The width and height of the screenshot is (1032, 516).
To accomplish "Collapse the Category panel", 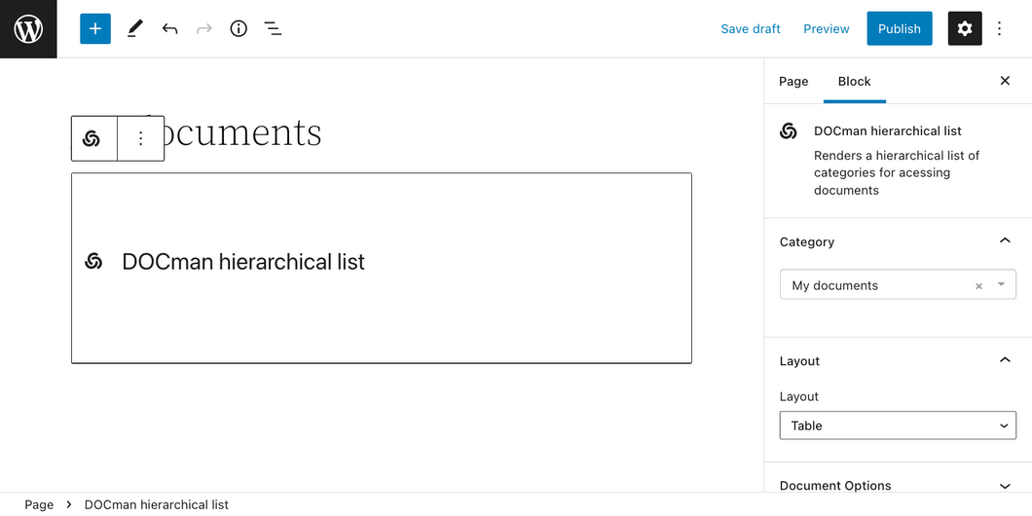I will 1005,241.
